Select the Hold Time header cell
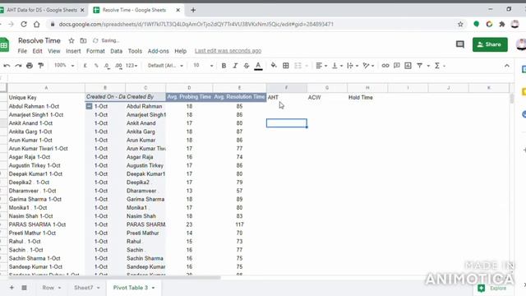Viewport: 526px width, 296px height. coord(367,97)
